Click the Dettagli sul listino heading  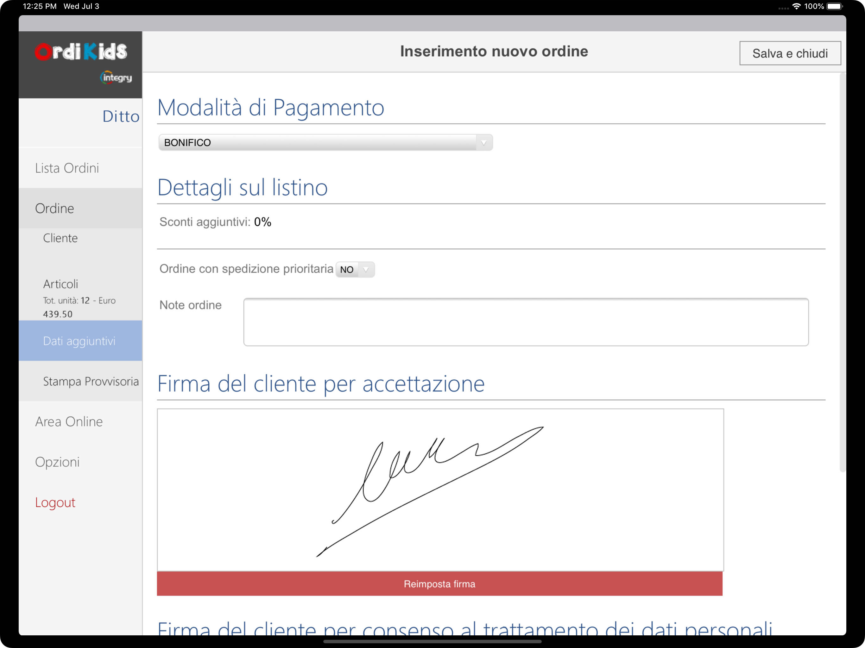243,187
